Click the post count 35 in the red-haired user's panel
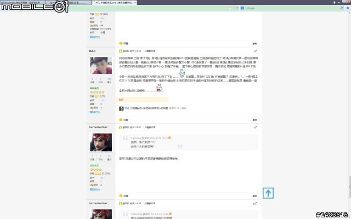The height and width of the screenshot is (219, 351). [x=102, y=178]
